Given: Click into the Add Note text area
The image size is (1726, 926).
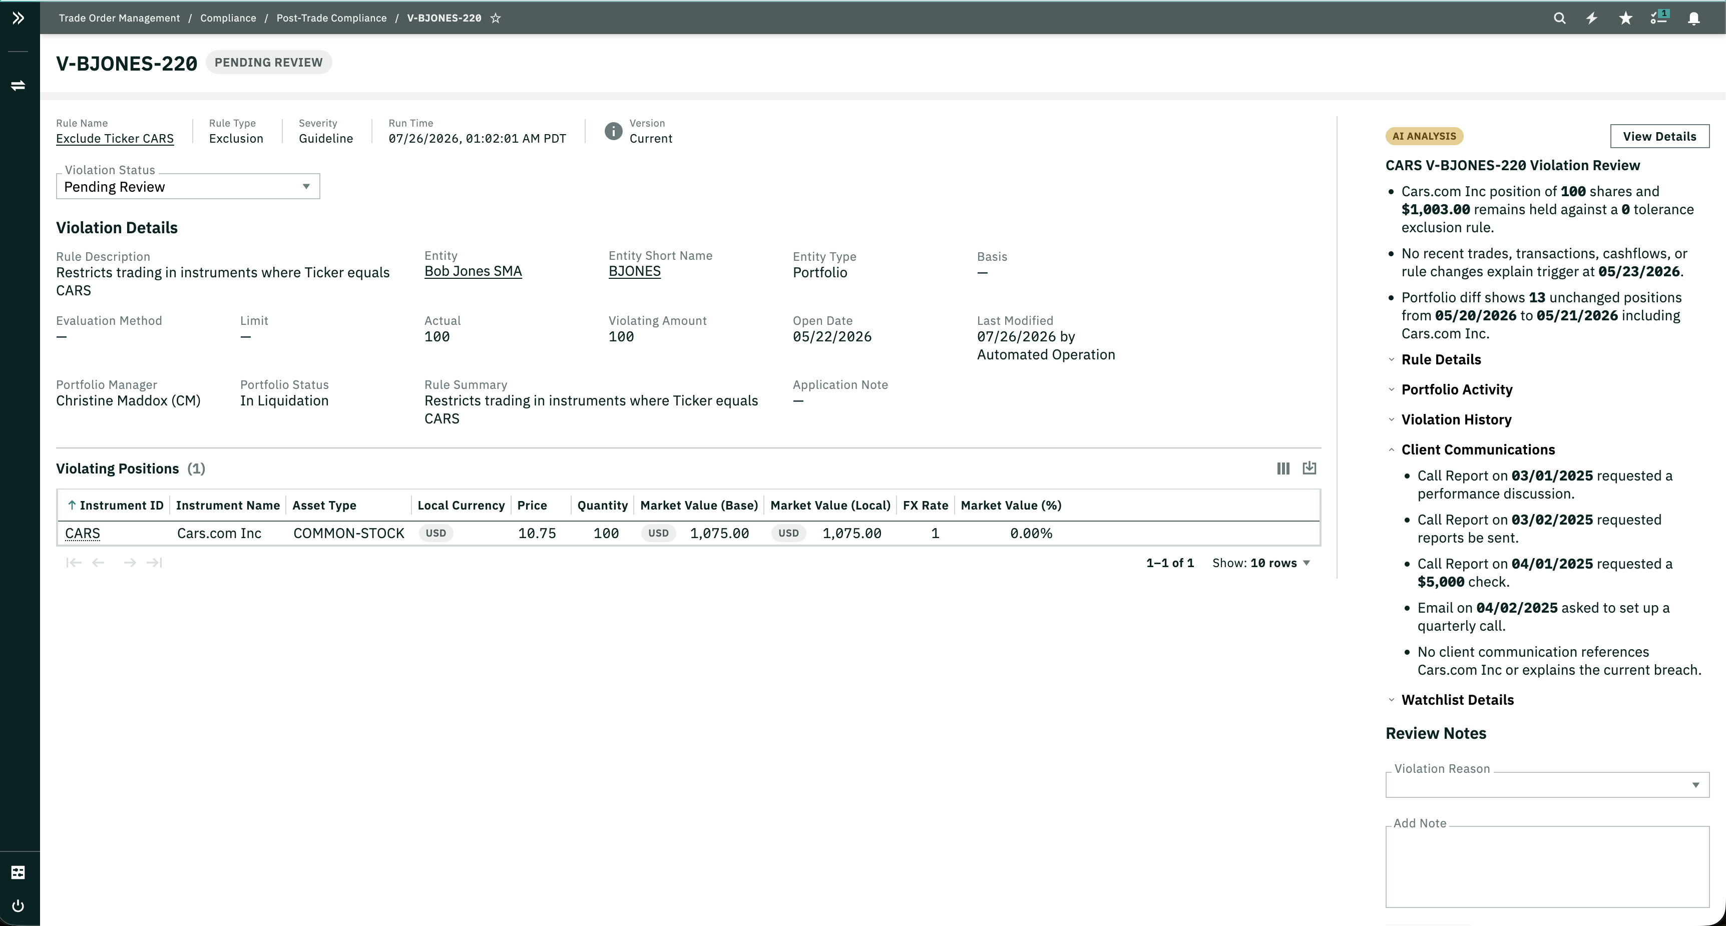Looking at the screenshot, I should coord(1547,866).
